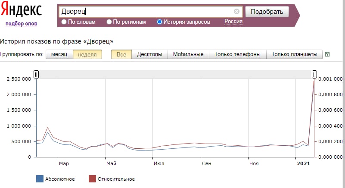The image size is (345, 188).
Task: Click the gray range selector bar
Action: click(175, 75)
